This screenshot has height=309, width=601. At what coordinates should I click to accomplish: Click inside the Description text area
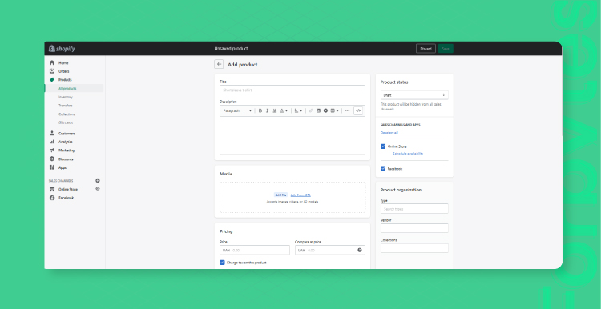click(x=292, y=135)
